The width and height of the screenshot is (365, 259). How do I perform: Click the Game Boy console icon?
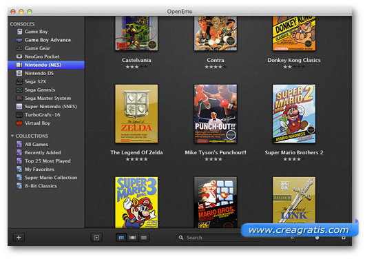point(19,32)
